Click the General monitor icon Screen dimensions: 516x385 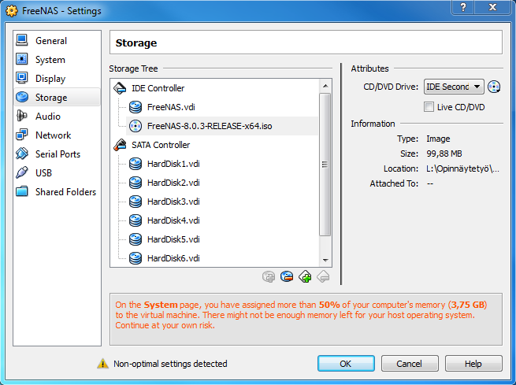coord(22,40)
